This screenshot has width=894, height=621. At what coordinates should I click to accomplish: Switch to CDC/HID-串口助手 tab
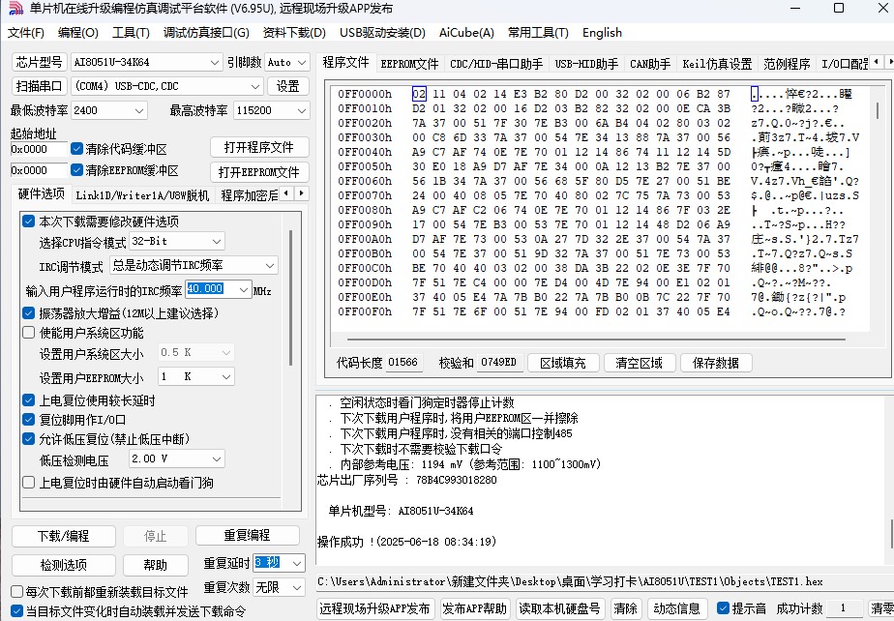[496, 64]
